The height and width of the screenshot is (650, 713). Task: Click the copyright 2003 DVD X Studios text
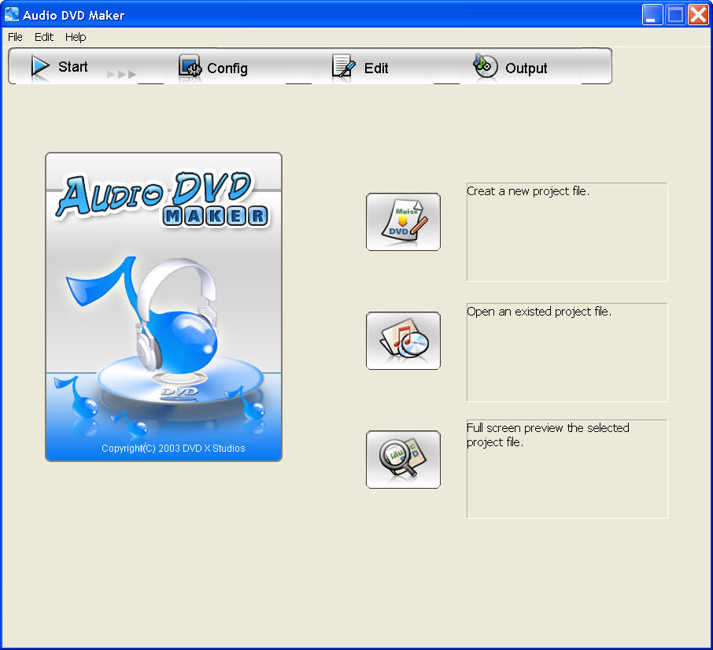173,449
